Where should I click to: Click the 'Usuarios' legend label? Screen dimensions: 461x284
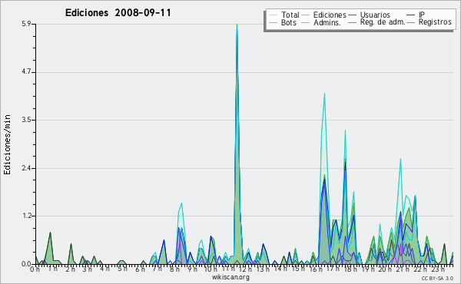(375, 15)
